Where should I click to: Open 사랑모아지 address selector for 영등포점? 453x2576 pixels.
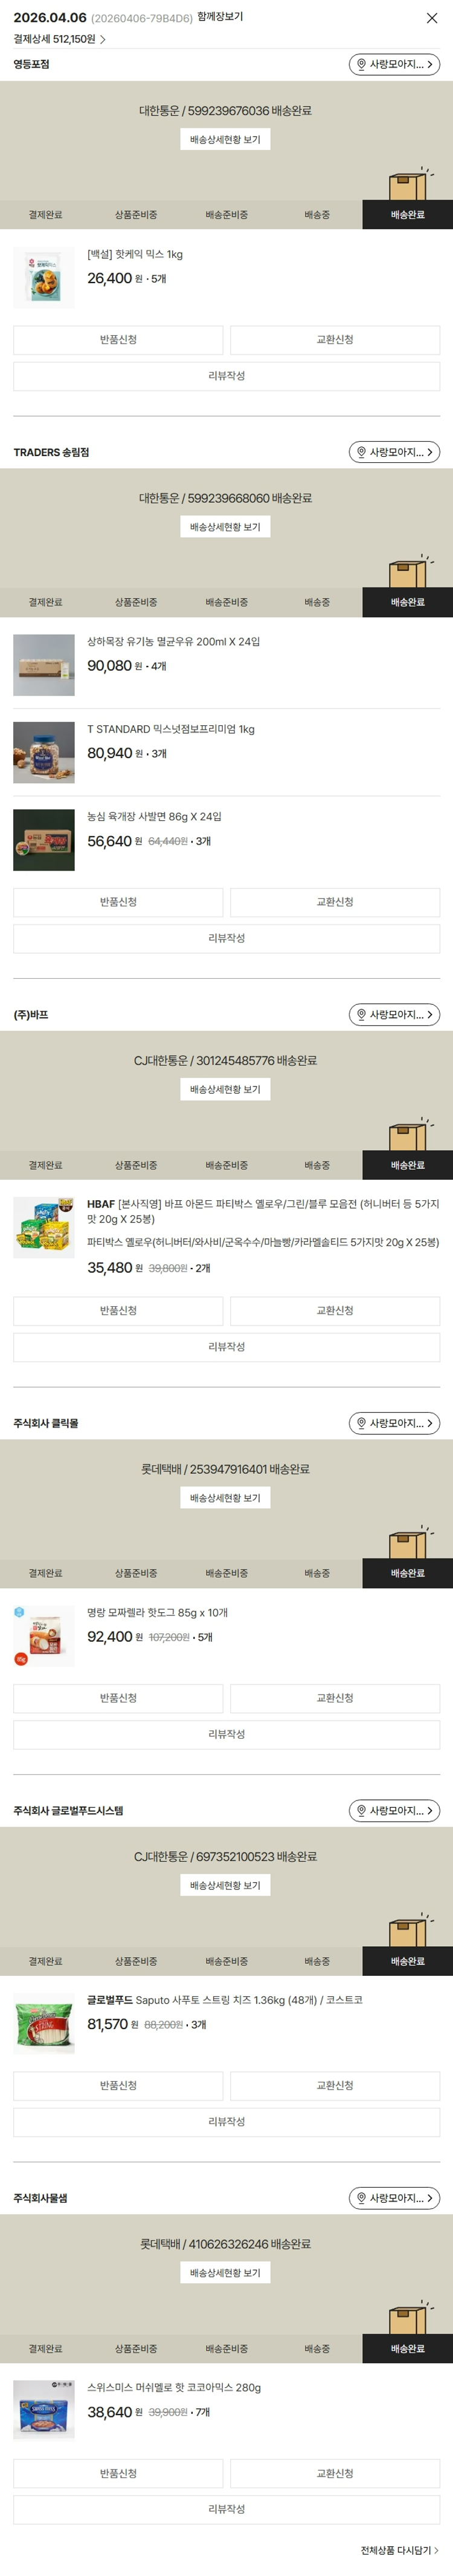click(394, 64)
